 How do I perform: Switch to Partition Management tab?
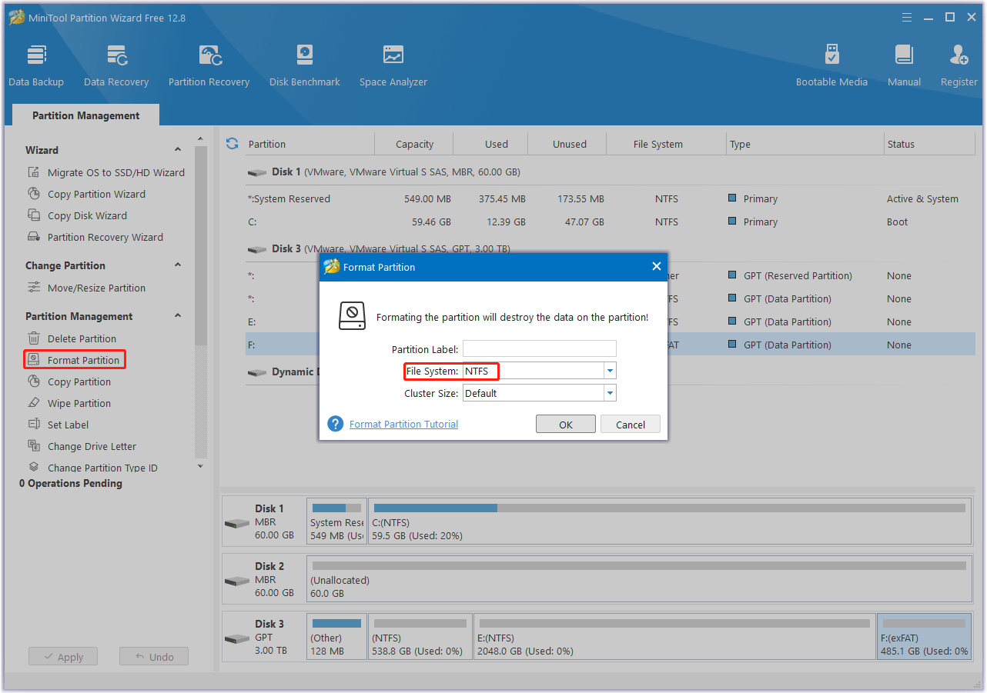[86, 115]
